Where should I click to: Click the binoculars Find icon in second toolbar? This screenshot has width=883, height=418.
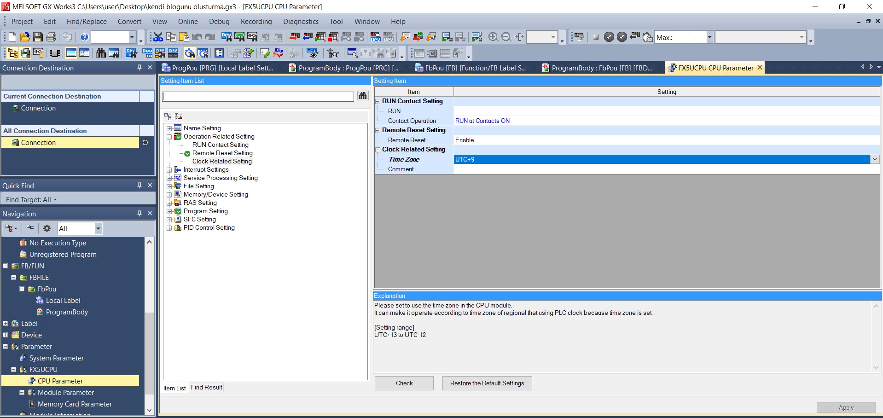click(x=101, y=53)
